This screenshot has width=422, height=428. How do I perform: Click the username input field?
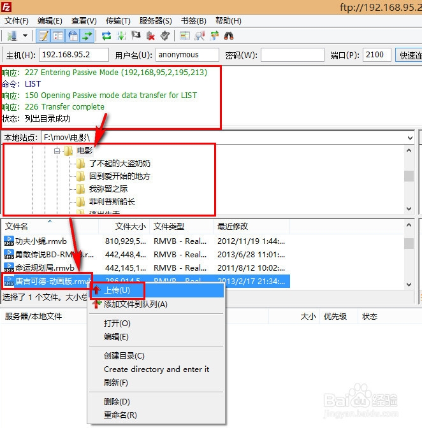(x=187, y=55)
